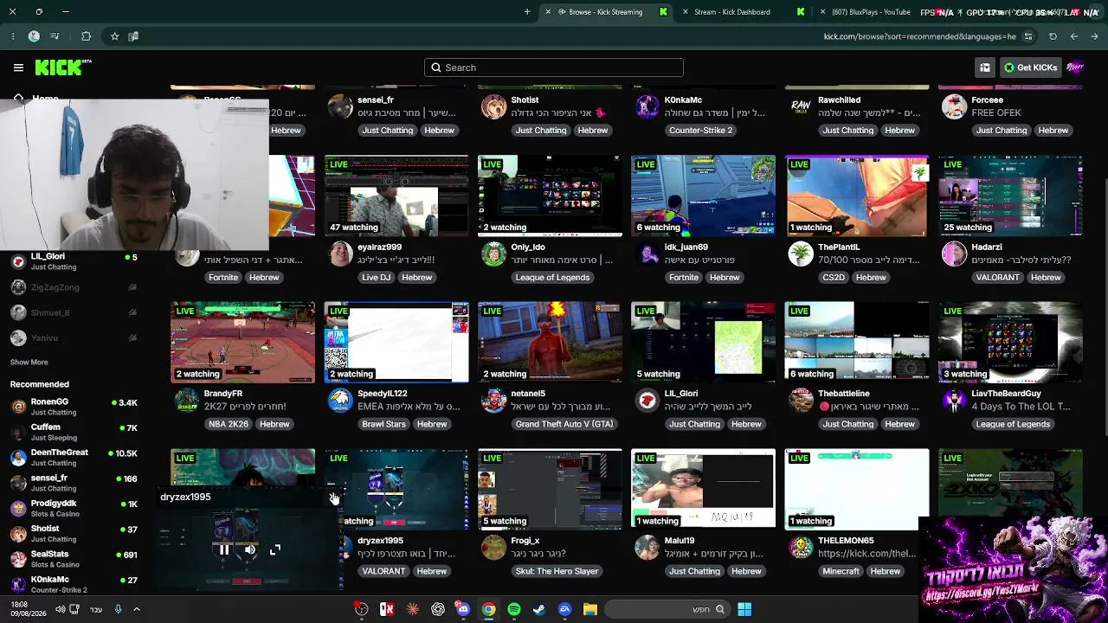The image size is (1108, 623).
Task: Open the EA app from the taskbar
Action: click(565, 609)
